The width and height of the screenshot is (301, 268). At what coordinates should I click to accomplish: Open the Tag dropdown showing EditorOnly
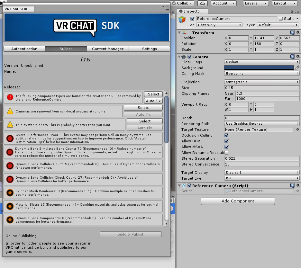pyautogui.click(x=219, y=25)
